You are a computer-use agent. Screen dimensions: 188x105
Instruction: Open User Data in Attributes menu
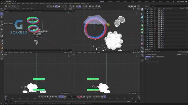coord(157,52)
